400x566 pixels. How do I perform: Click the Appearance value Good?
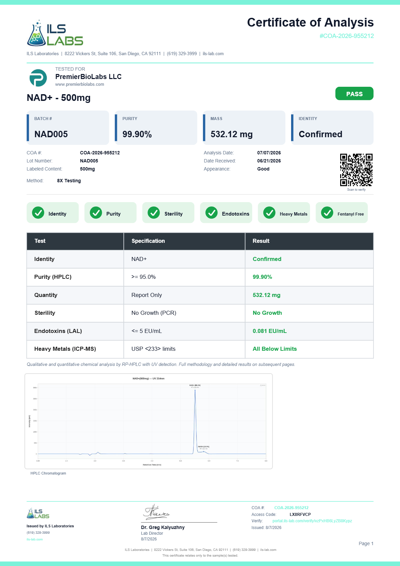click(x=263, y=169)
